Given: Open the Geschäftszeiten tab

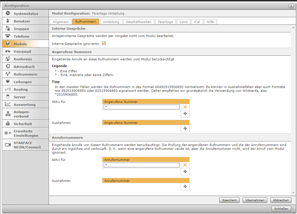Looking at the screenshot, I should click(138, 22).
